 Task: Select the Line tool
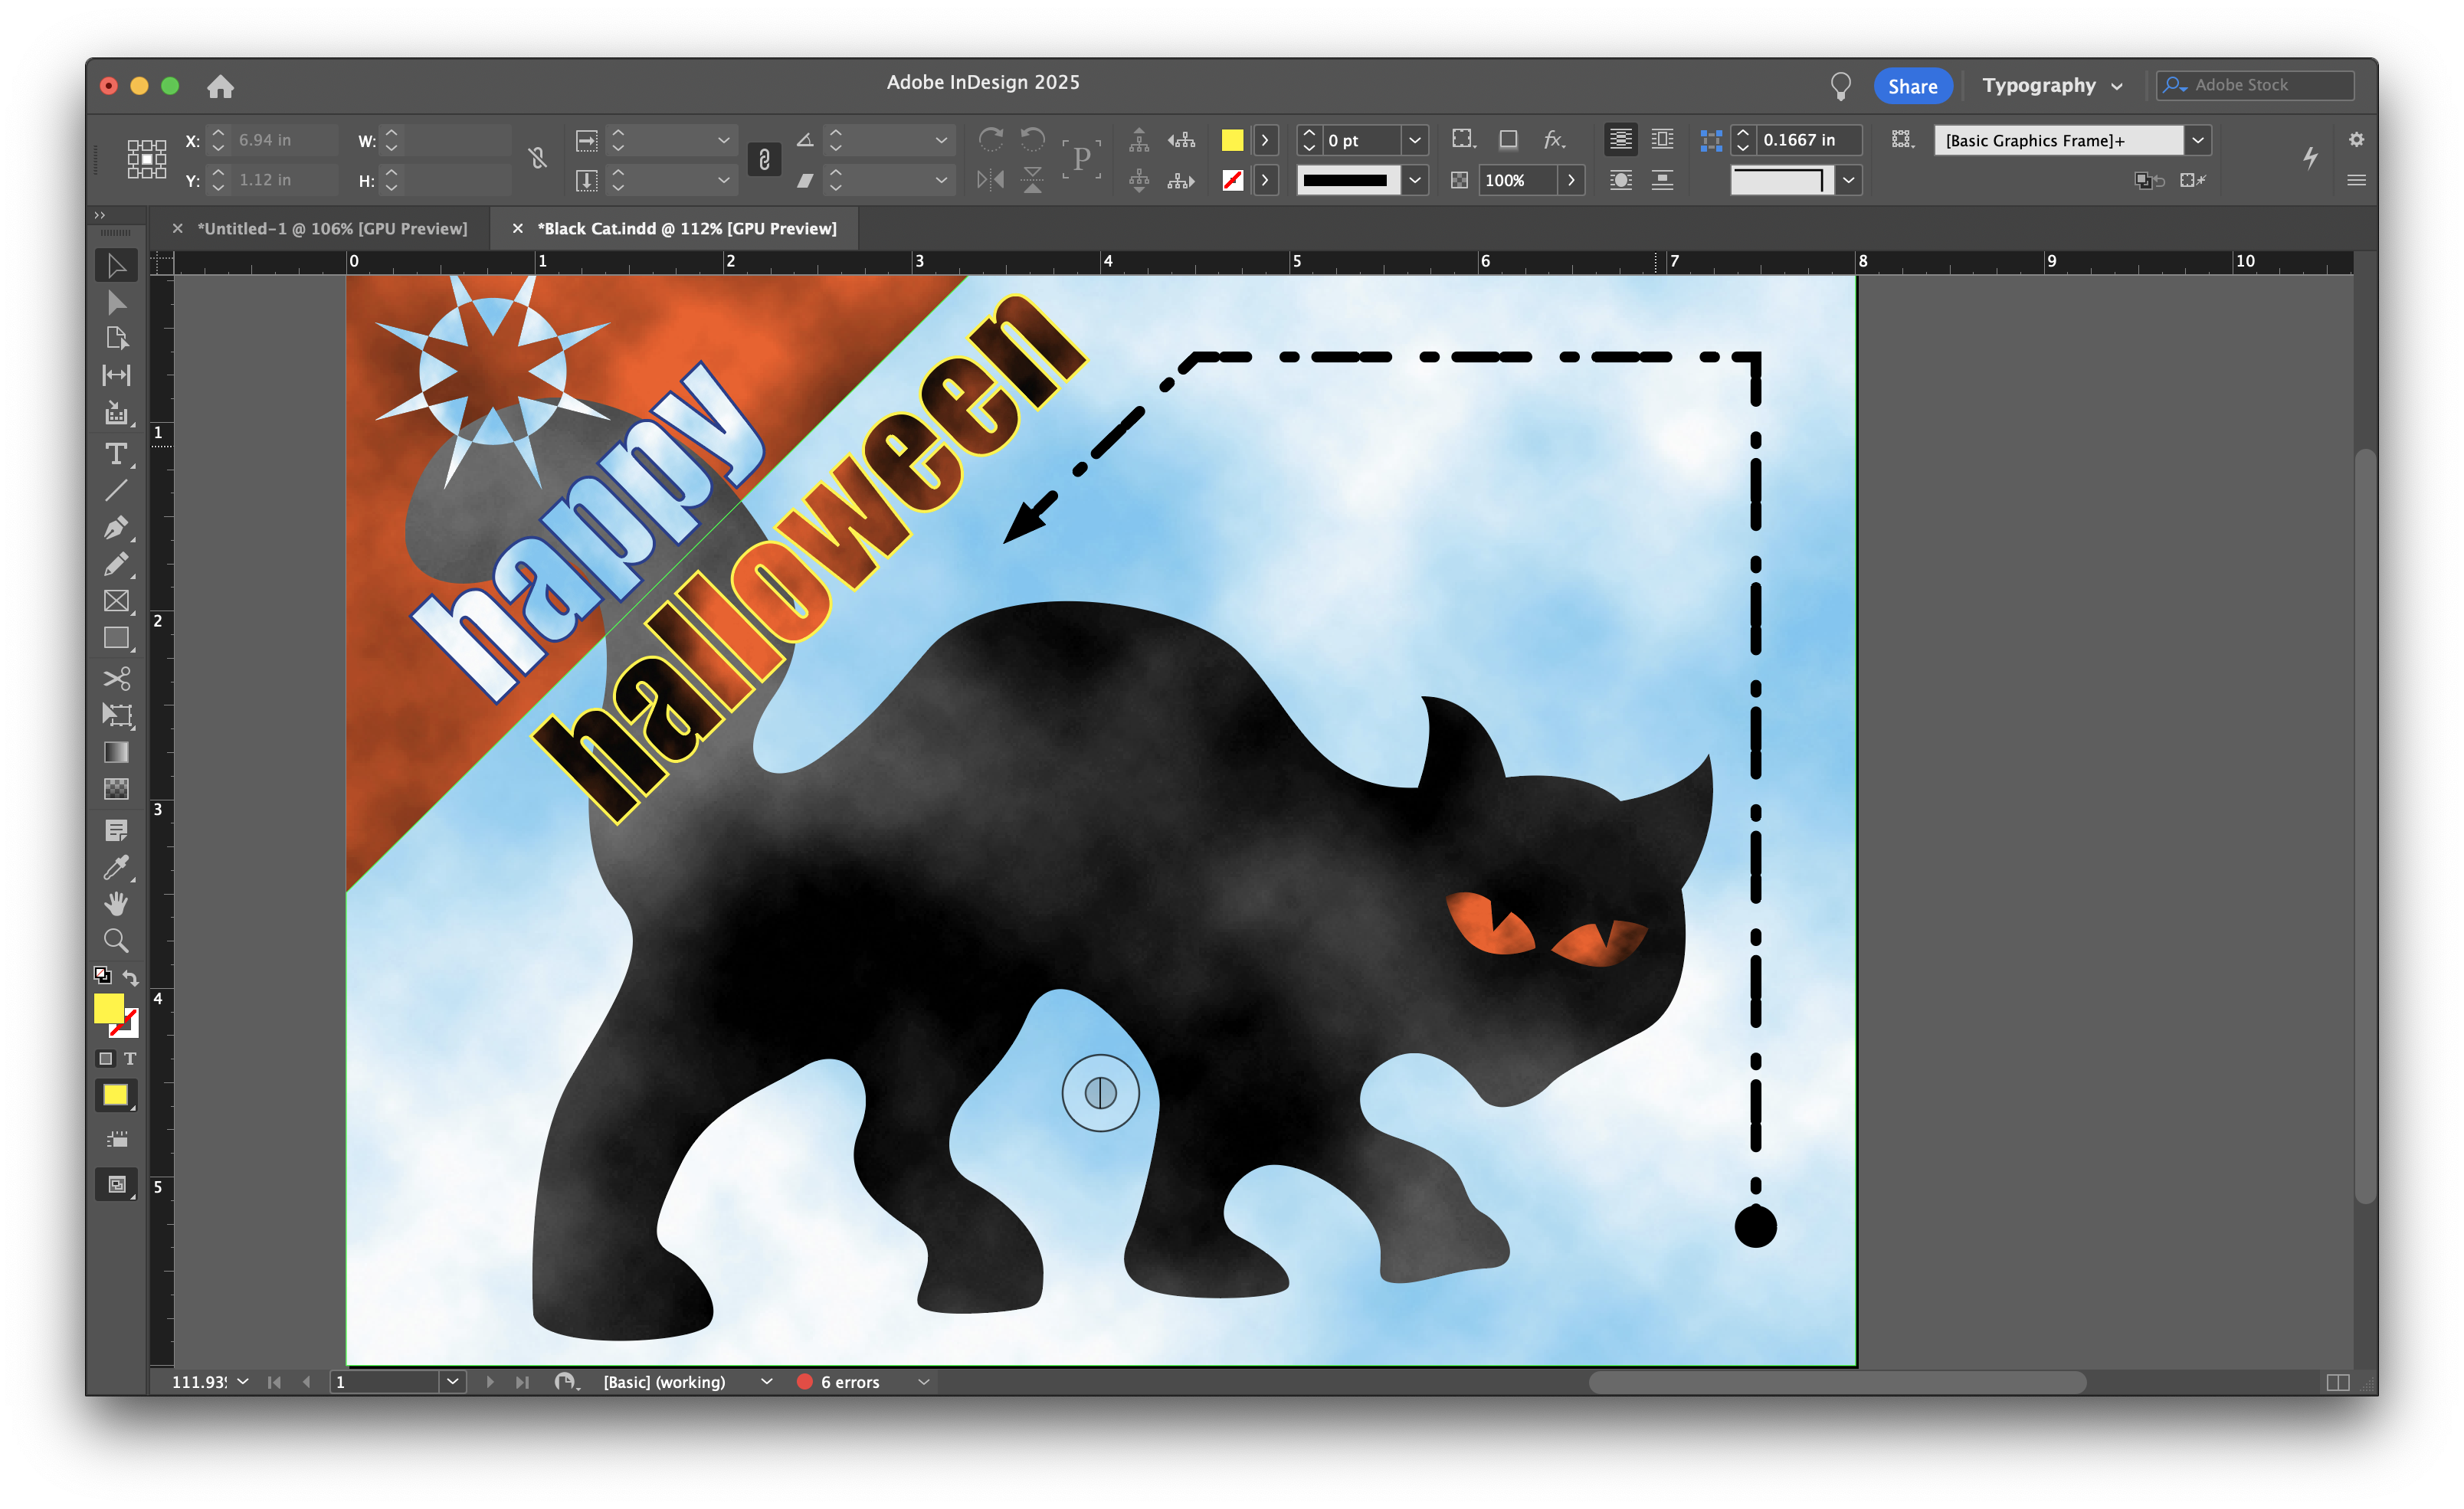coord(117,490)
